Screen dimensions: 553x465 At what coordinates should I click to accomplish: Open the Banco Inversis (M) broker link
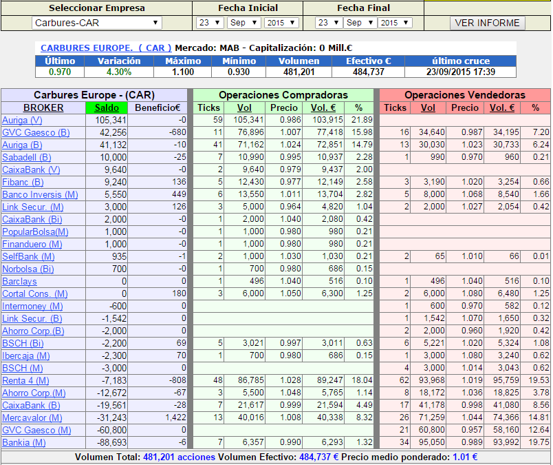pyautogui.click(x=40, y=195)
